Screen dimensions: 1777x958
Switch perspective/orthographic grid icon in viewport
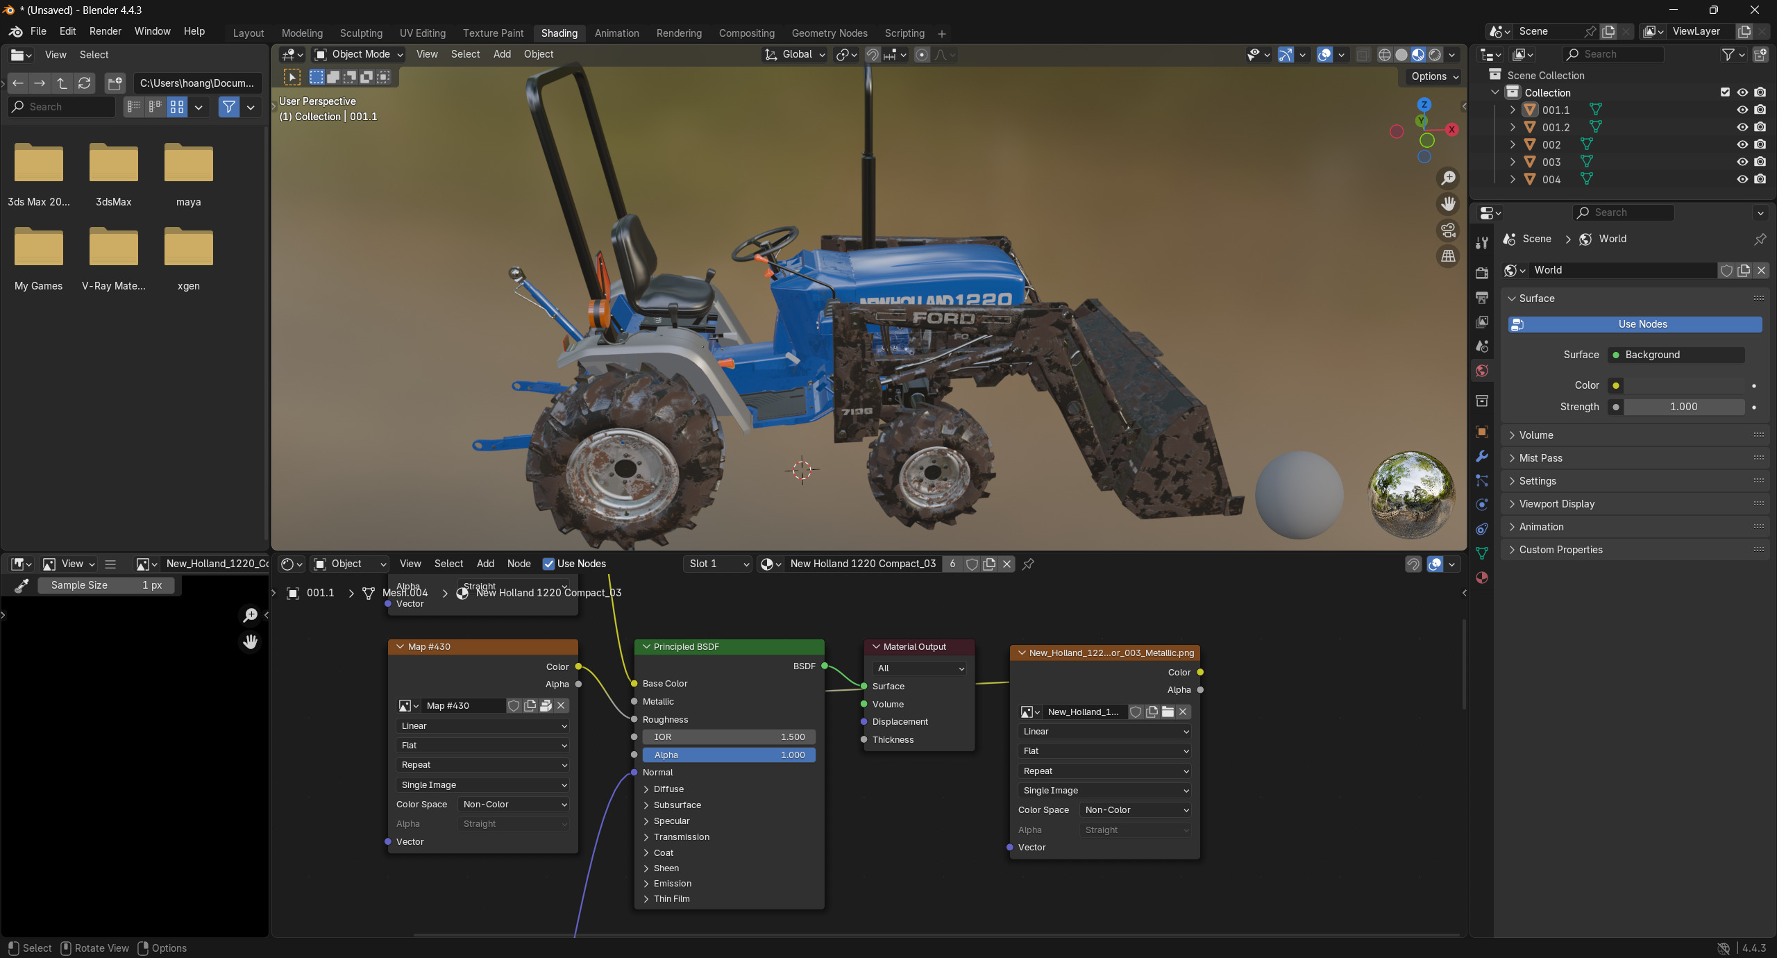pos(1448,256)
